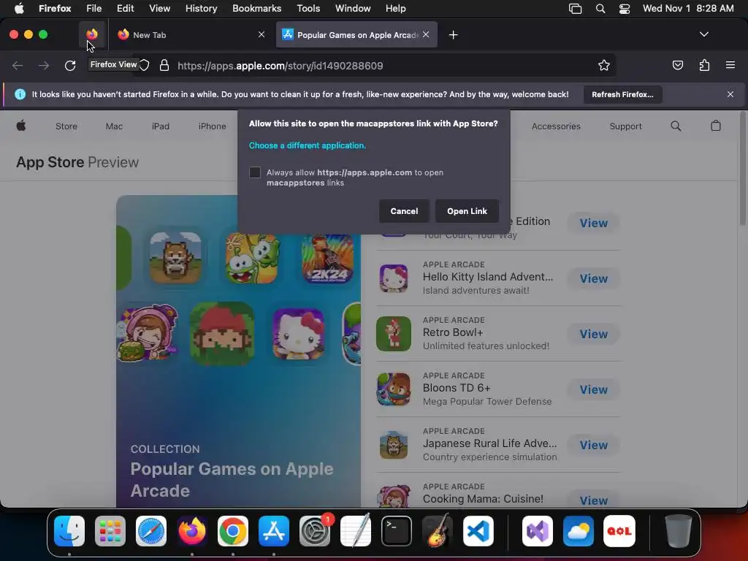Open TextEdit from the Dock
Image resolution: width=748 pixels, height=561 pixels.
coord(356,531)
